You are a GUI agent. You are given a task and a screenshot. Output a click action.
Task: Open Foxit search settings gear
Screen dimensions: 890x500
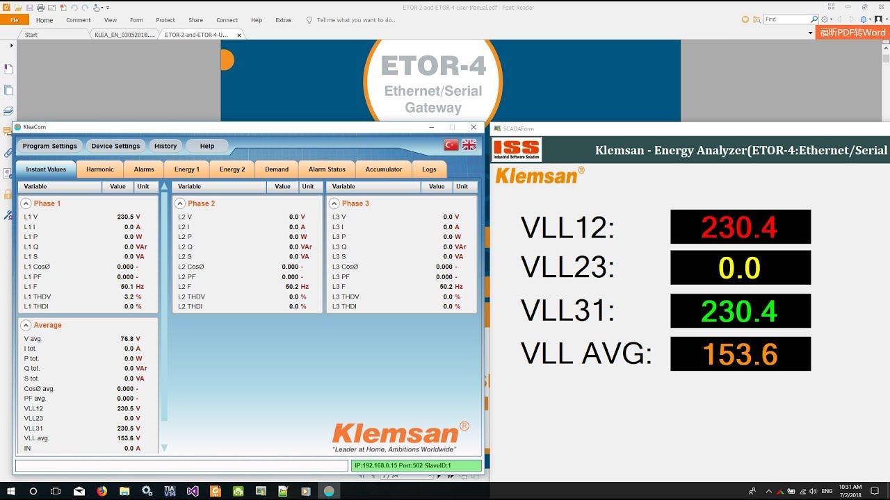point(825,19)
